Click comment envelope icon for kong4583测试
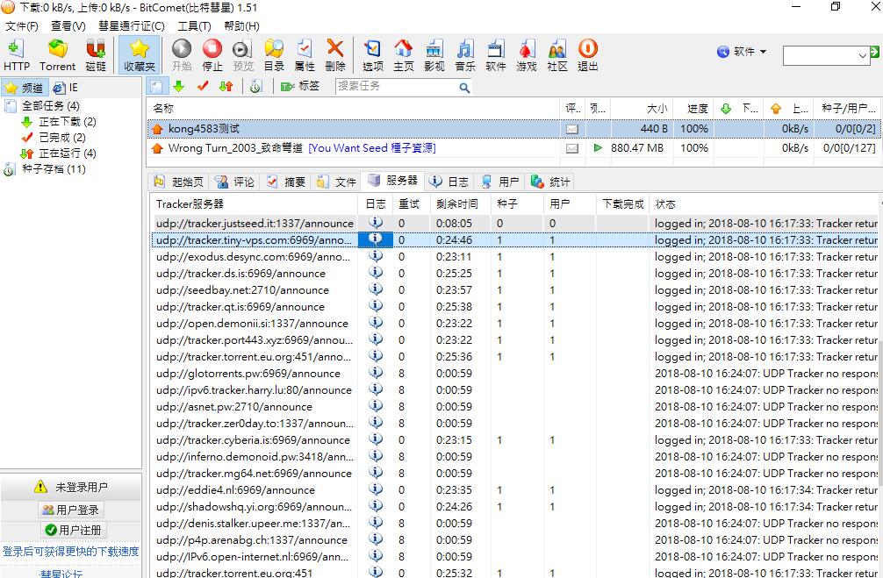Image resolution: width=883 pixels, height=578 pixels. pos(572,129)
